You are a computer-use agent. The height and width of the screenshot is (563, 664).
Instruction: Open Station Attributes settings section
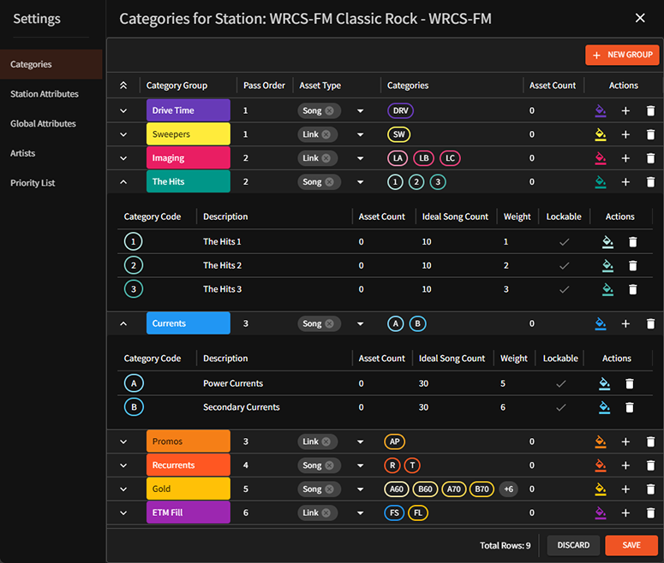point(45,94)
